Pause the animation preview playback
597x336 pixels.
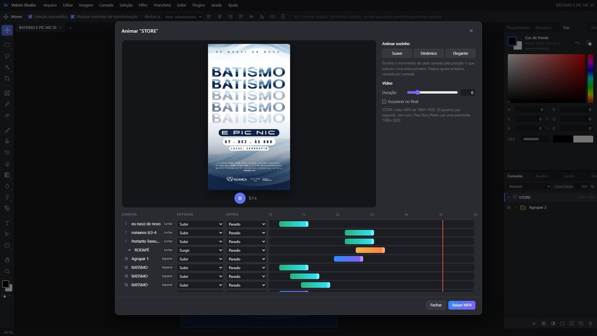(x=240, y=198)
